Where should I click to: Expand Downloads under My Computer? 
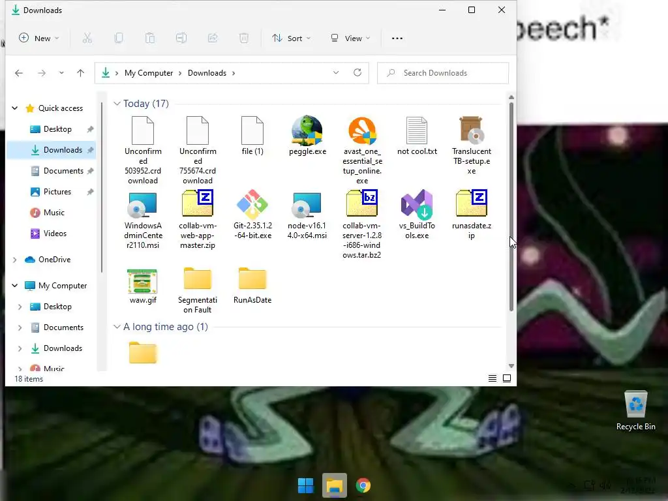pyautogui.click(x=20, y=348)
